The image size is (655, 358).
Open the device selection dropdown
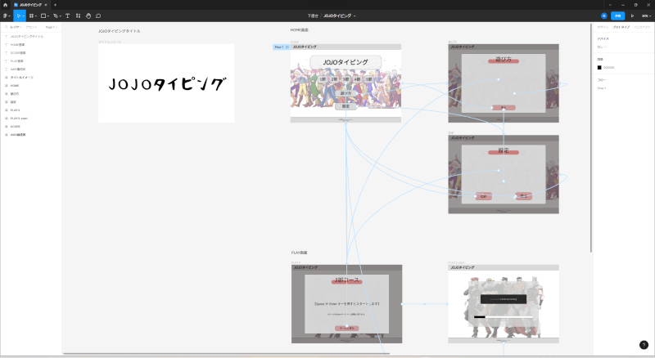coord(602,47)
